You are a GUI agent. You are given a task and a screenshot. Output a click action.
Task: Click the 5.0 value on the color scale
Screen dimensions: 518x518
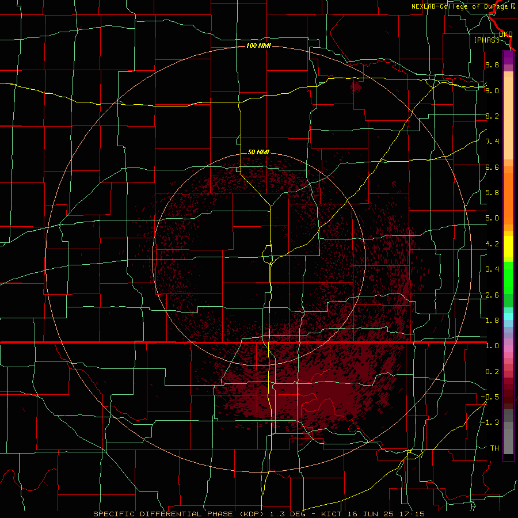tap(492, 218)
